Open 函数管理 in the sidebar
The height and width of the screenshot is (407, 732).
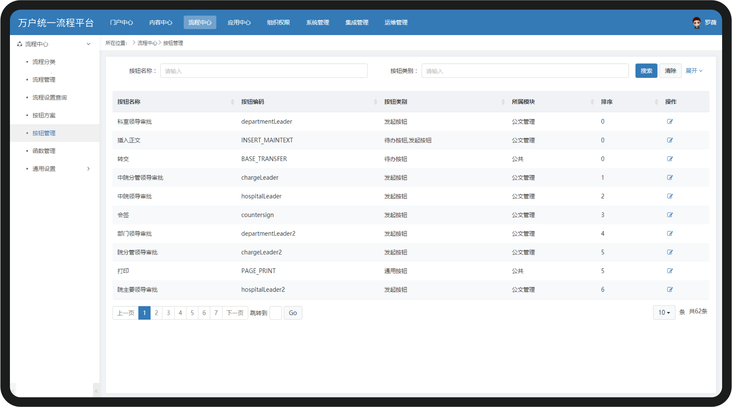click(44, 151)
